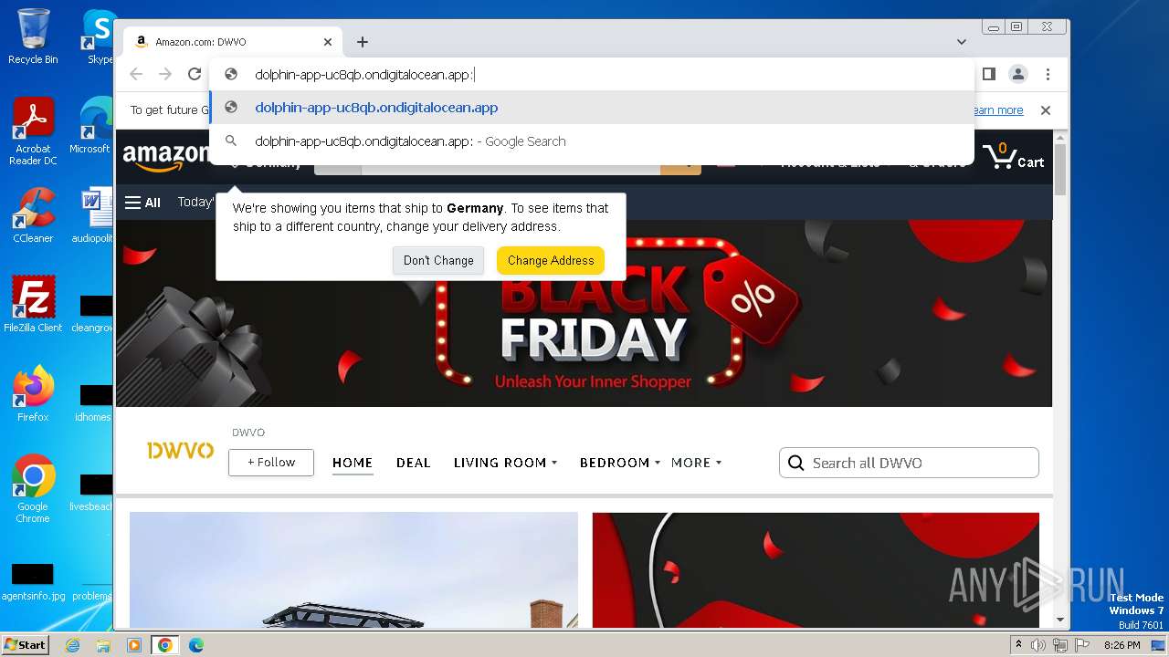
Task: Select DEAL store tab
Action: pyautogui.click(x=414, y=463)
